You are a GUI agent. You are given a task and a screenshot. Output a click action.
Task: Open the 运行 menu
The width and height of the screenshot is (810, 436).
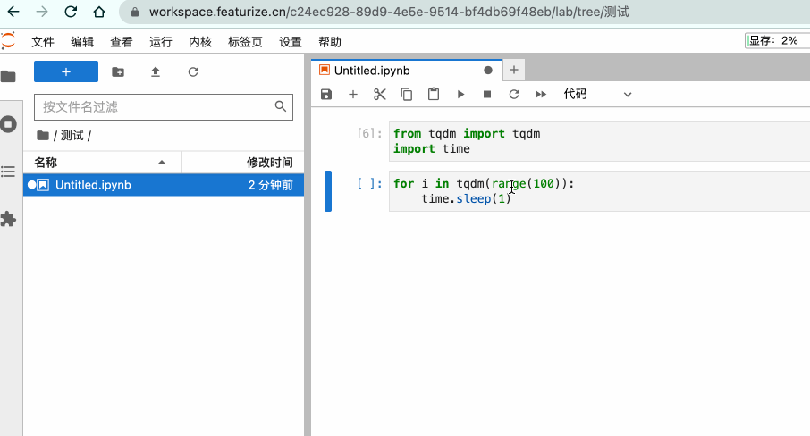tap(161, 42)
